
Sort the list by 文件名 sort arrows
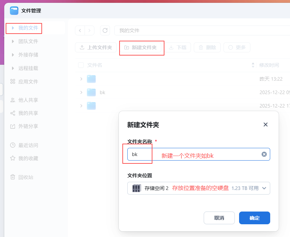(253, 65)
